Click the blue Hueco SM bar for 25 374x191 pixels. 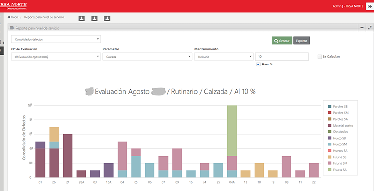point(218,171)
